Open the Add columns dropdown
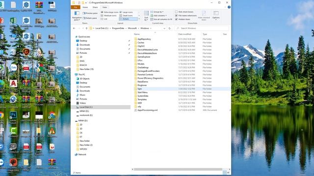Viewport: 314px width, 176px height. click(x=158, y=16)
